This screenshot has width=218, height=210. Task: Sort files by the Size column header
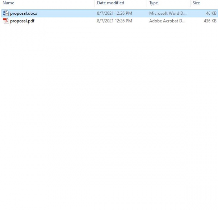[196, 3]
